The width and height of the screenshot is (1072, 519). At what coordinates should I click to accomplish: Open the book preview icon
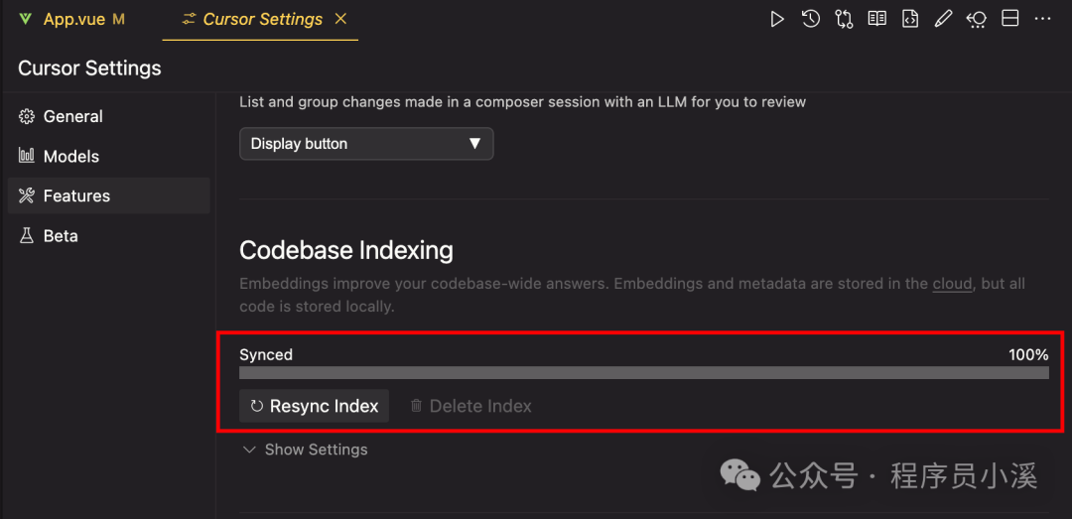(876, 19)
